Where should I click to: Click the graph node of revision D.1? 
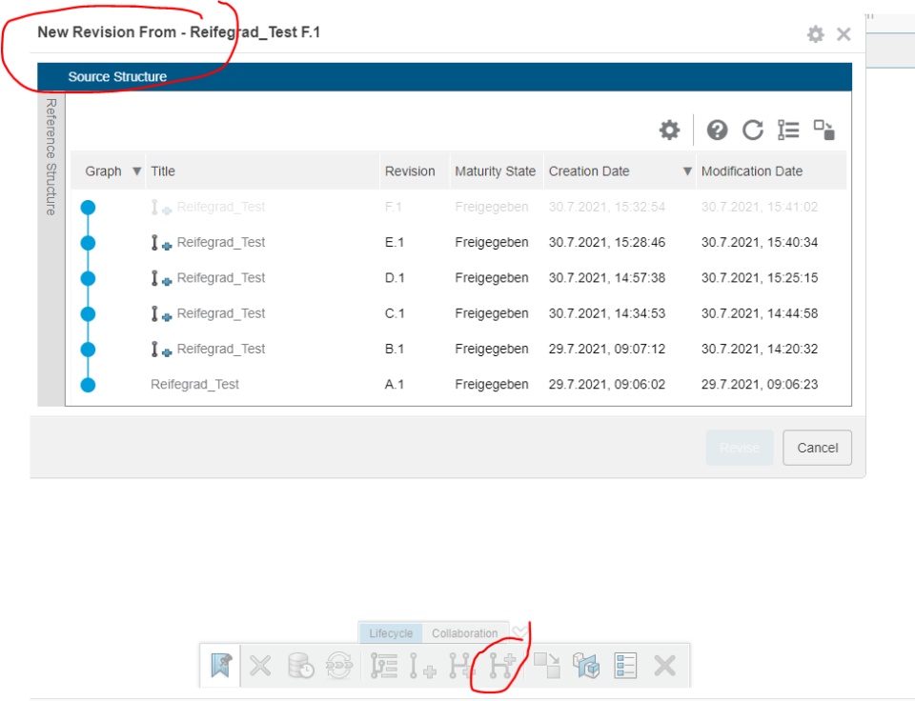pyautogui.click(x=88, y=278)
